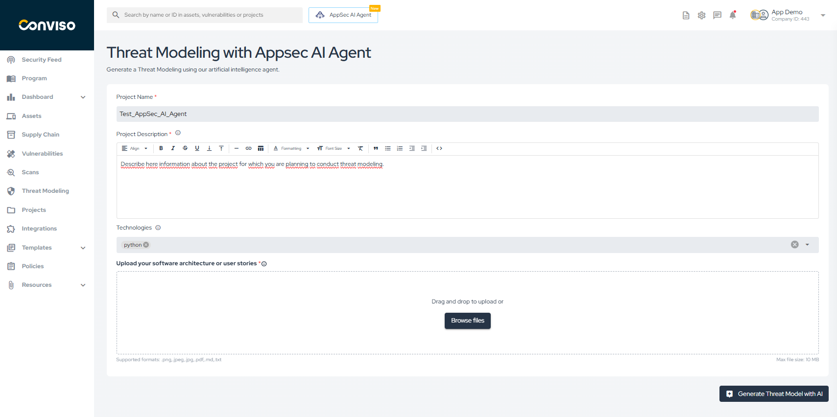Image resolution: width=837 pixels, height=417 pixels.
Task: Insert a link using the link icon
Action: coord(248,148)
